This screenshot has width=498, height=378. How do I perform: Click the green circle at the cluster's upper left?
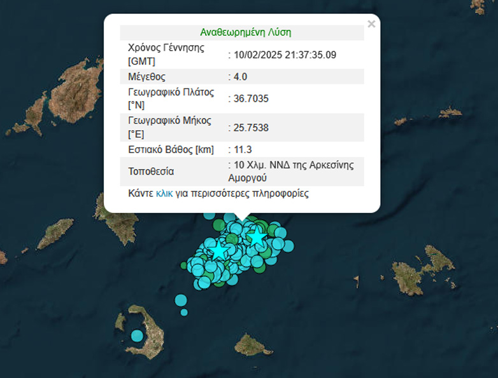tap(218, 225)
